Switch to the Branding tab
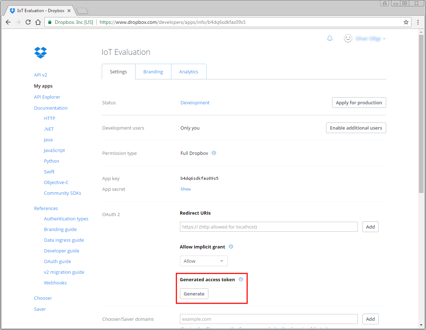The image size is (426, 330). point(153,72)
